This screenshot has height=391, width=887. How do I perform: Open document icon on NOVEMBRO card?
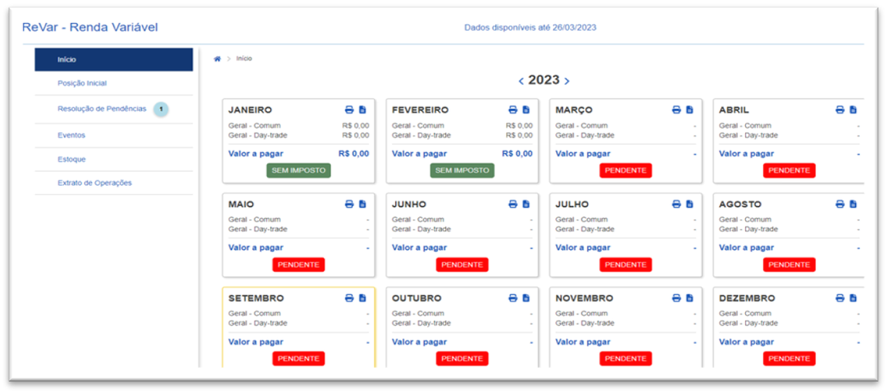click(690, 298)
